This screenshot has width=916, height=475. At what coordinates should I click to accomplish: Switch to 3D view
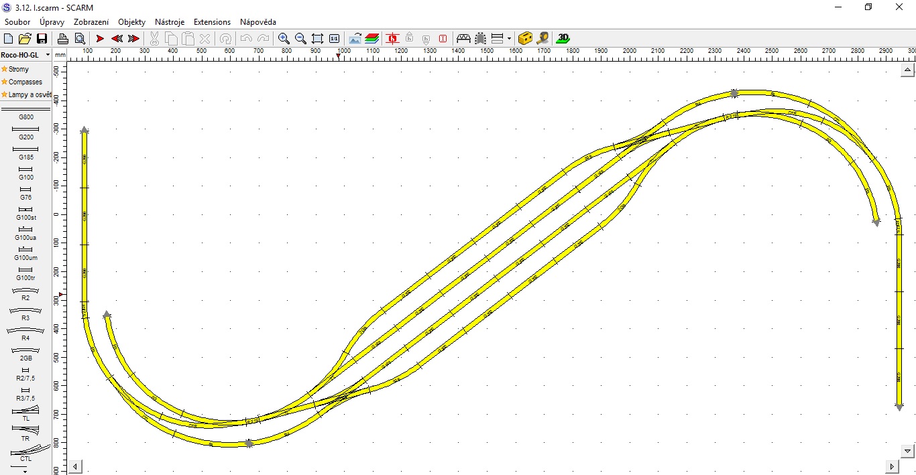[x=563, y=39]
